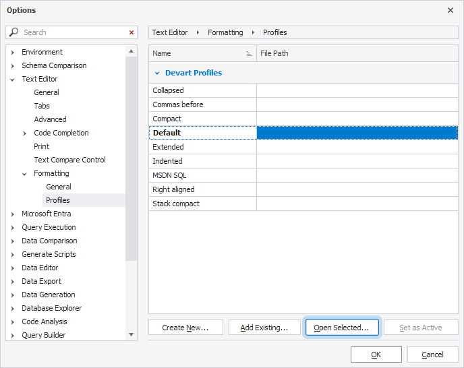Confirm with the OK button

(x=376, y=355)
